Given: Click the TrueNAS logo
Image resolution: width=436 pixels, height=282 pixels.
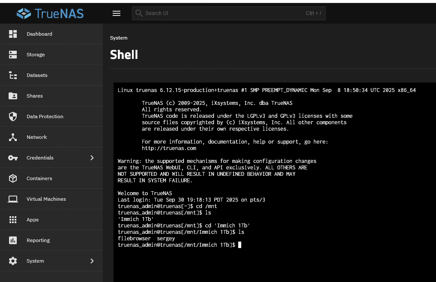Looking at the screenshot, I should tap(50, 13).
